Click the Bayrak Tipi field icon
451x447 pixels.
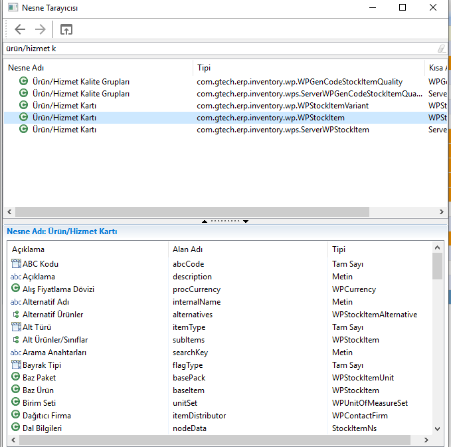click(17, 365)
